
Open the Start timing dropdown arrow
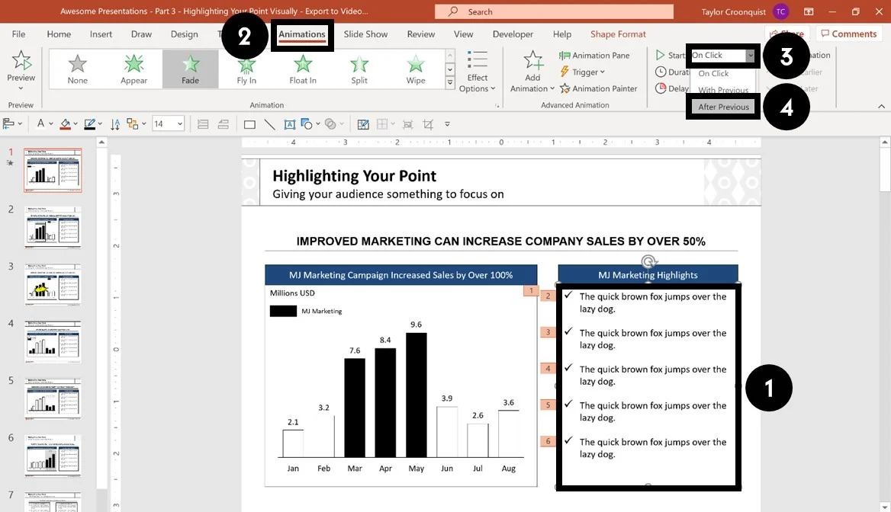750,55
